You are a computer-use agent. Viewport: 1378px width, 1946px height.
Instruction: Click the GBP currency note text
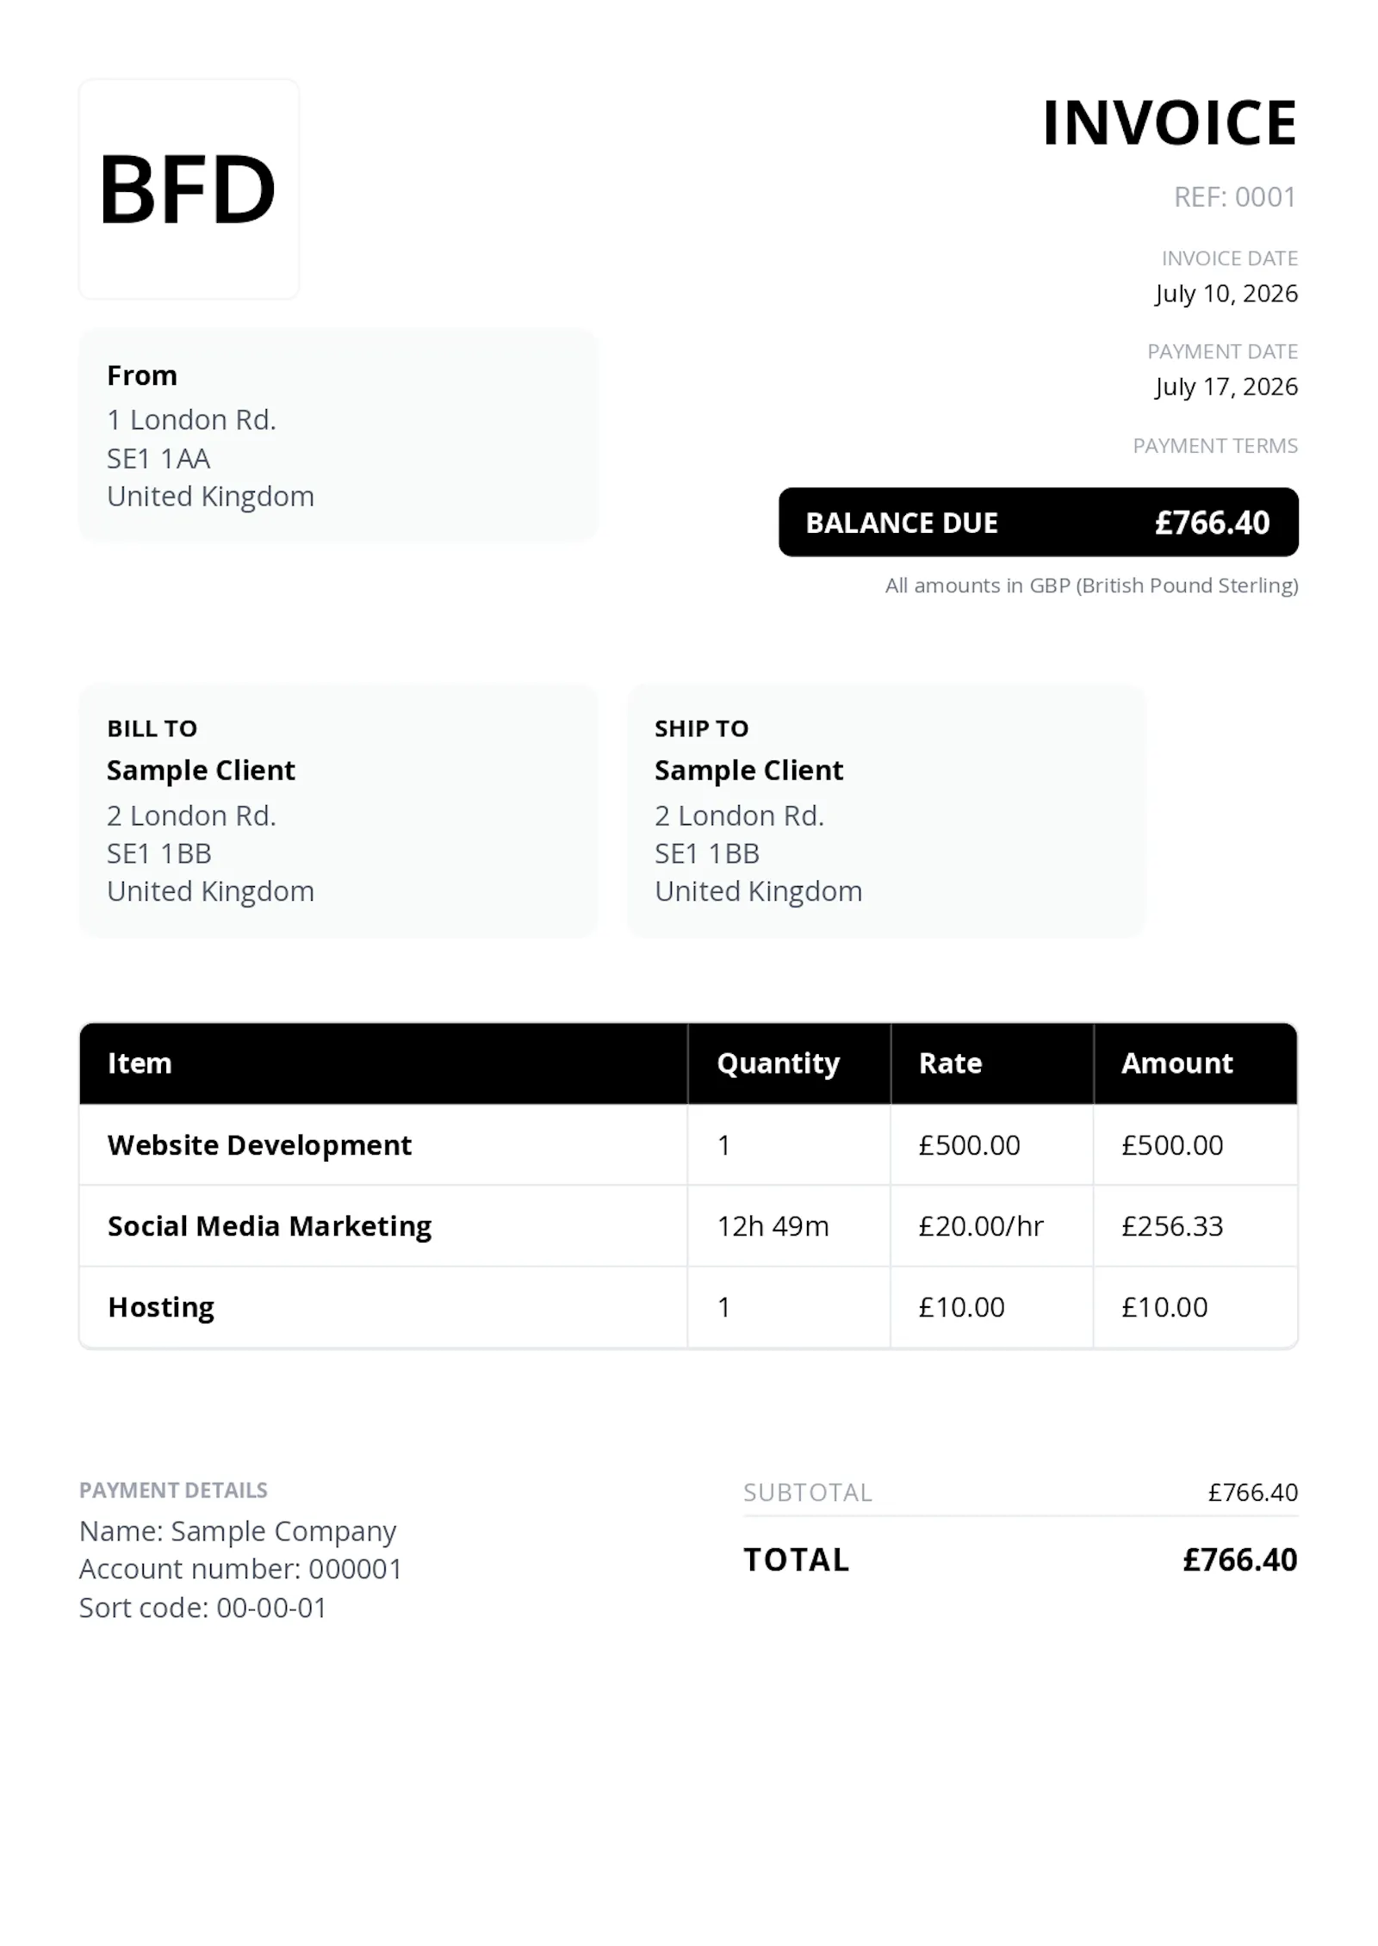1091,586
